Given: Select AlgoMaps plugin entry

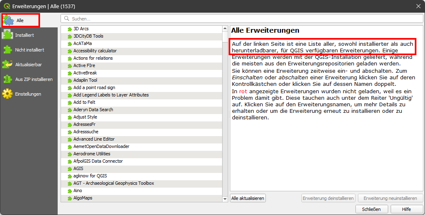Looking at the screenshot, I should pos(142,198).
